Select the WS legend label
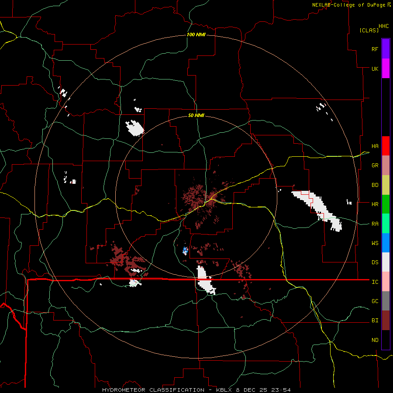393x393 pixels. pyautogui.click(x=375, y=243)
